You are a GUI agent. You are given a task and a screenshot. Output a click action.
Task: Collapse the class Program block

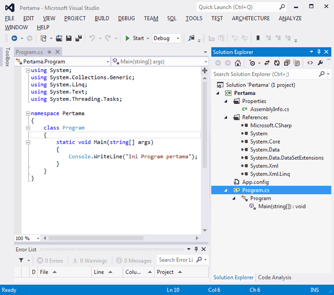click(x=28, y=128)
